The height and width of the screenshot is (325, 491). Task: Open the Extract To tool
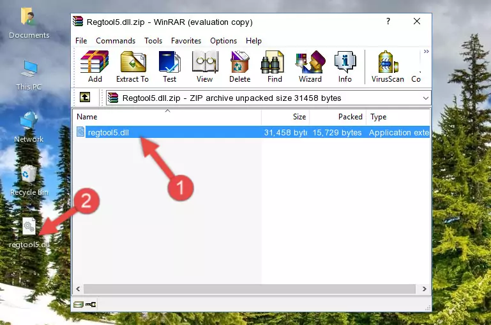(x=132, y=66)
